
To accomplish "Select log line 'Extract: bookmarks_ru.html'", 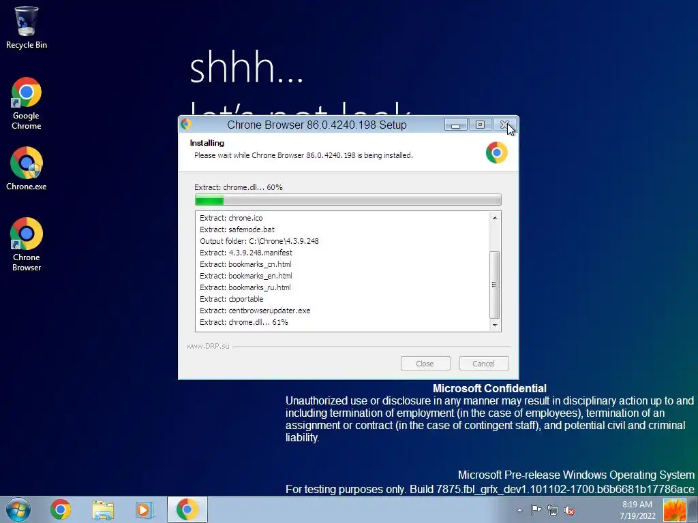I will coord(245,287).
